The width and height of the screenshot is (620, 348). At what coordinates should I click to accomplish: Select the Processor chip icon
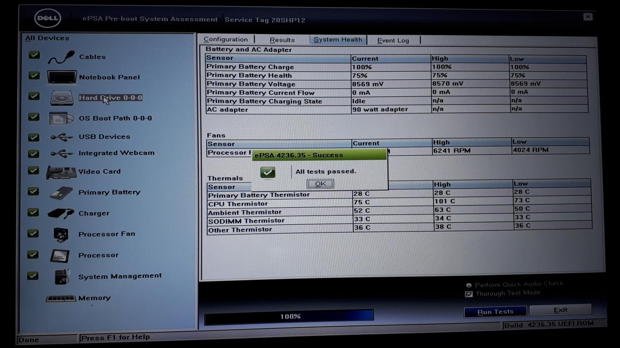[60, 255]
